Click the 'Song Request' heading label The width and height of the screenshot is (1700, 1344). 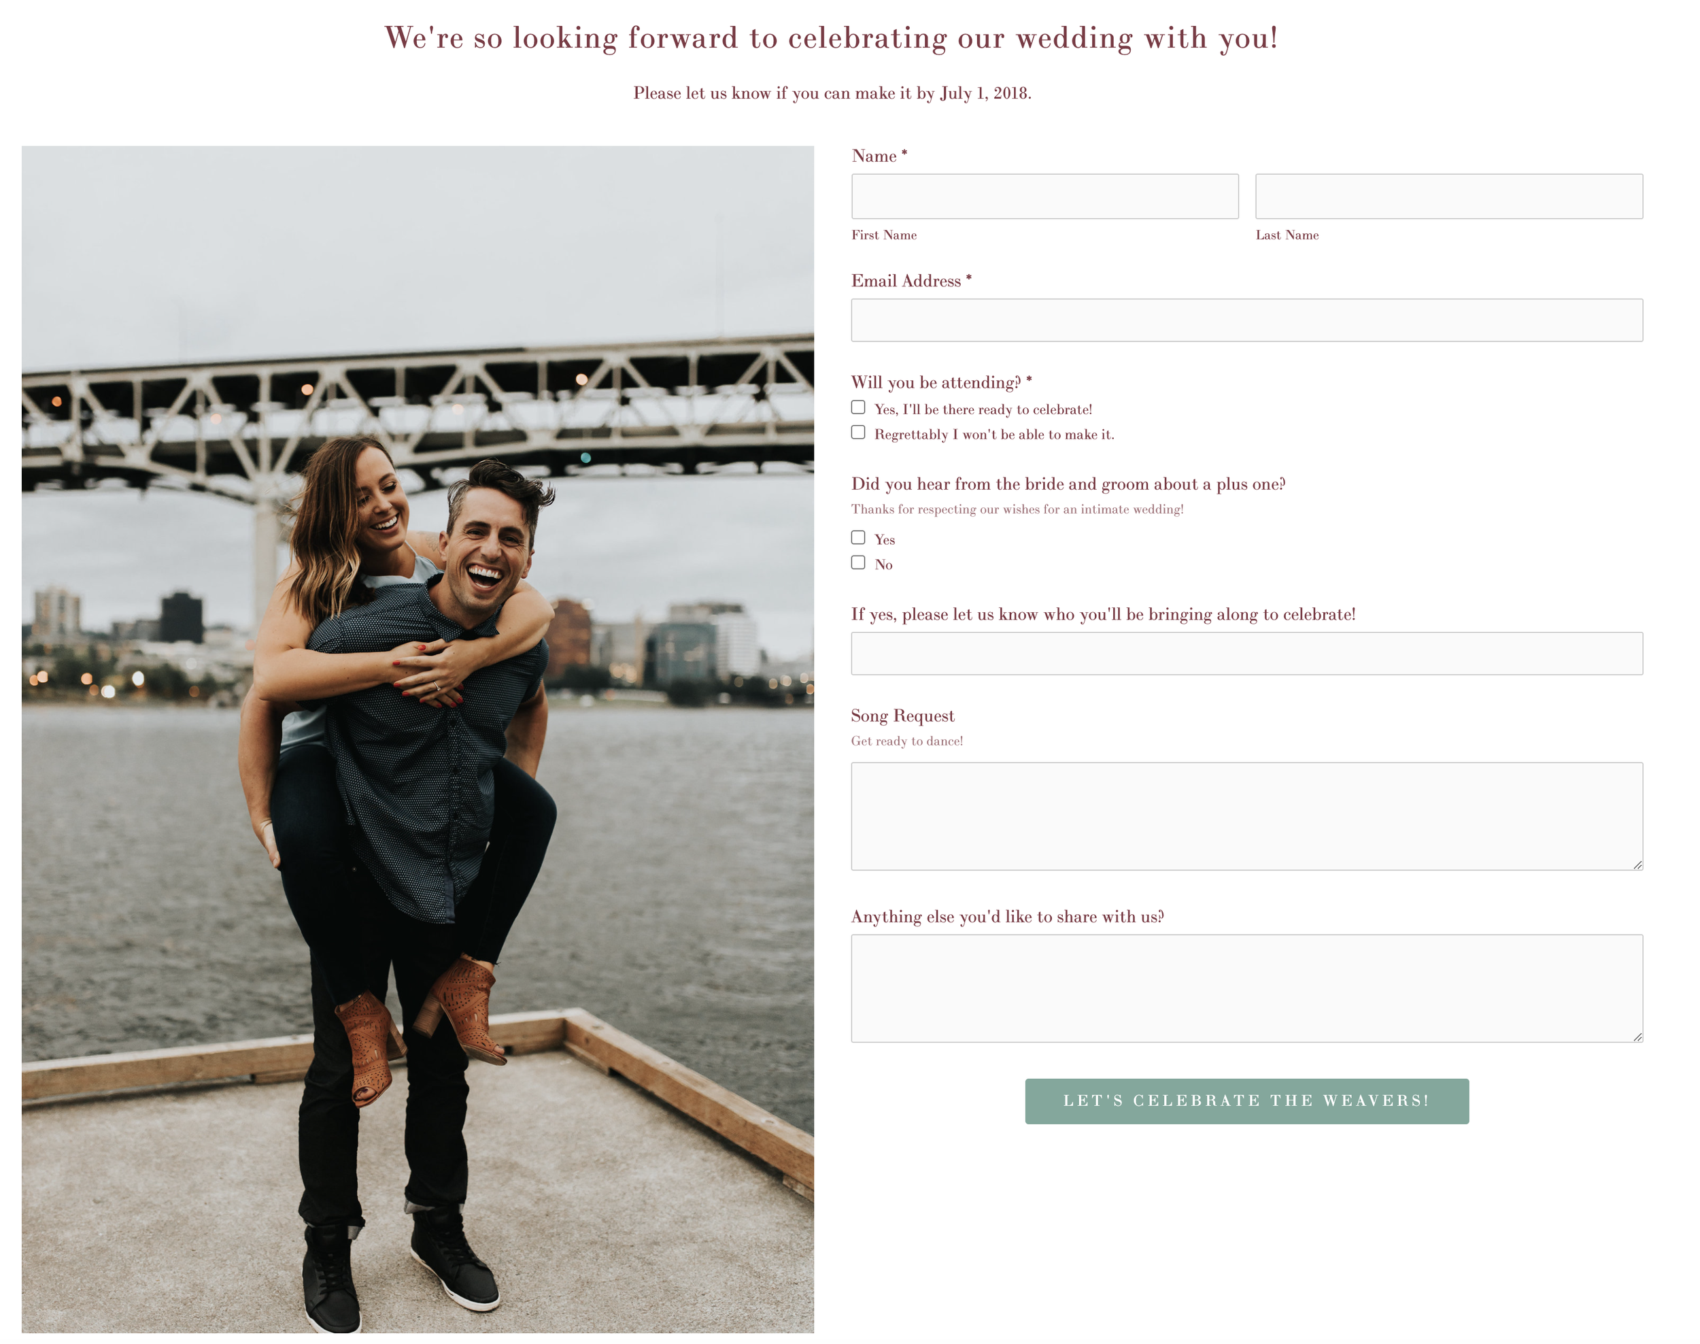(x=902, y=716)
